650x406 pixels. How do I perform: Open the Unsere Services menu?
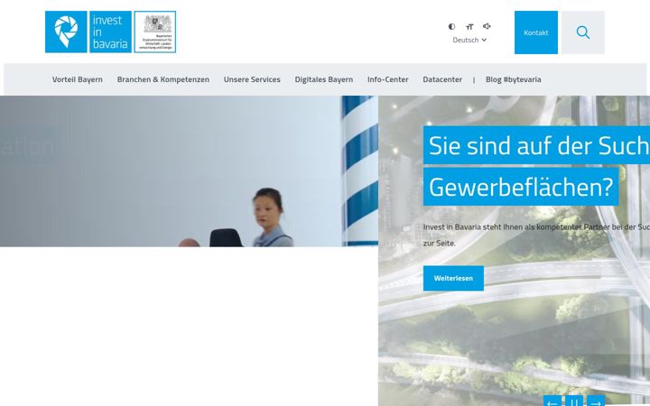(x=252, y=79)
